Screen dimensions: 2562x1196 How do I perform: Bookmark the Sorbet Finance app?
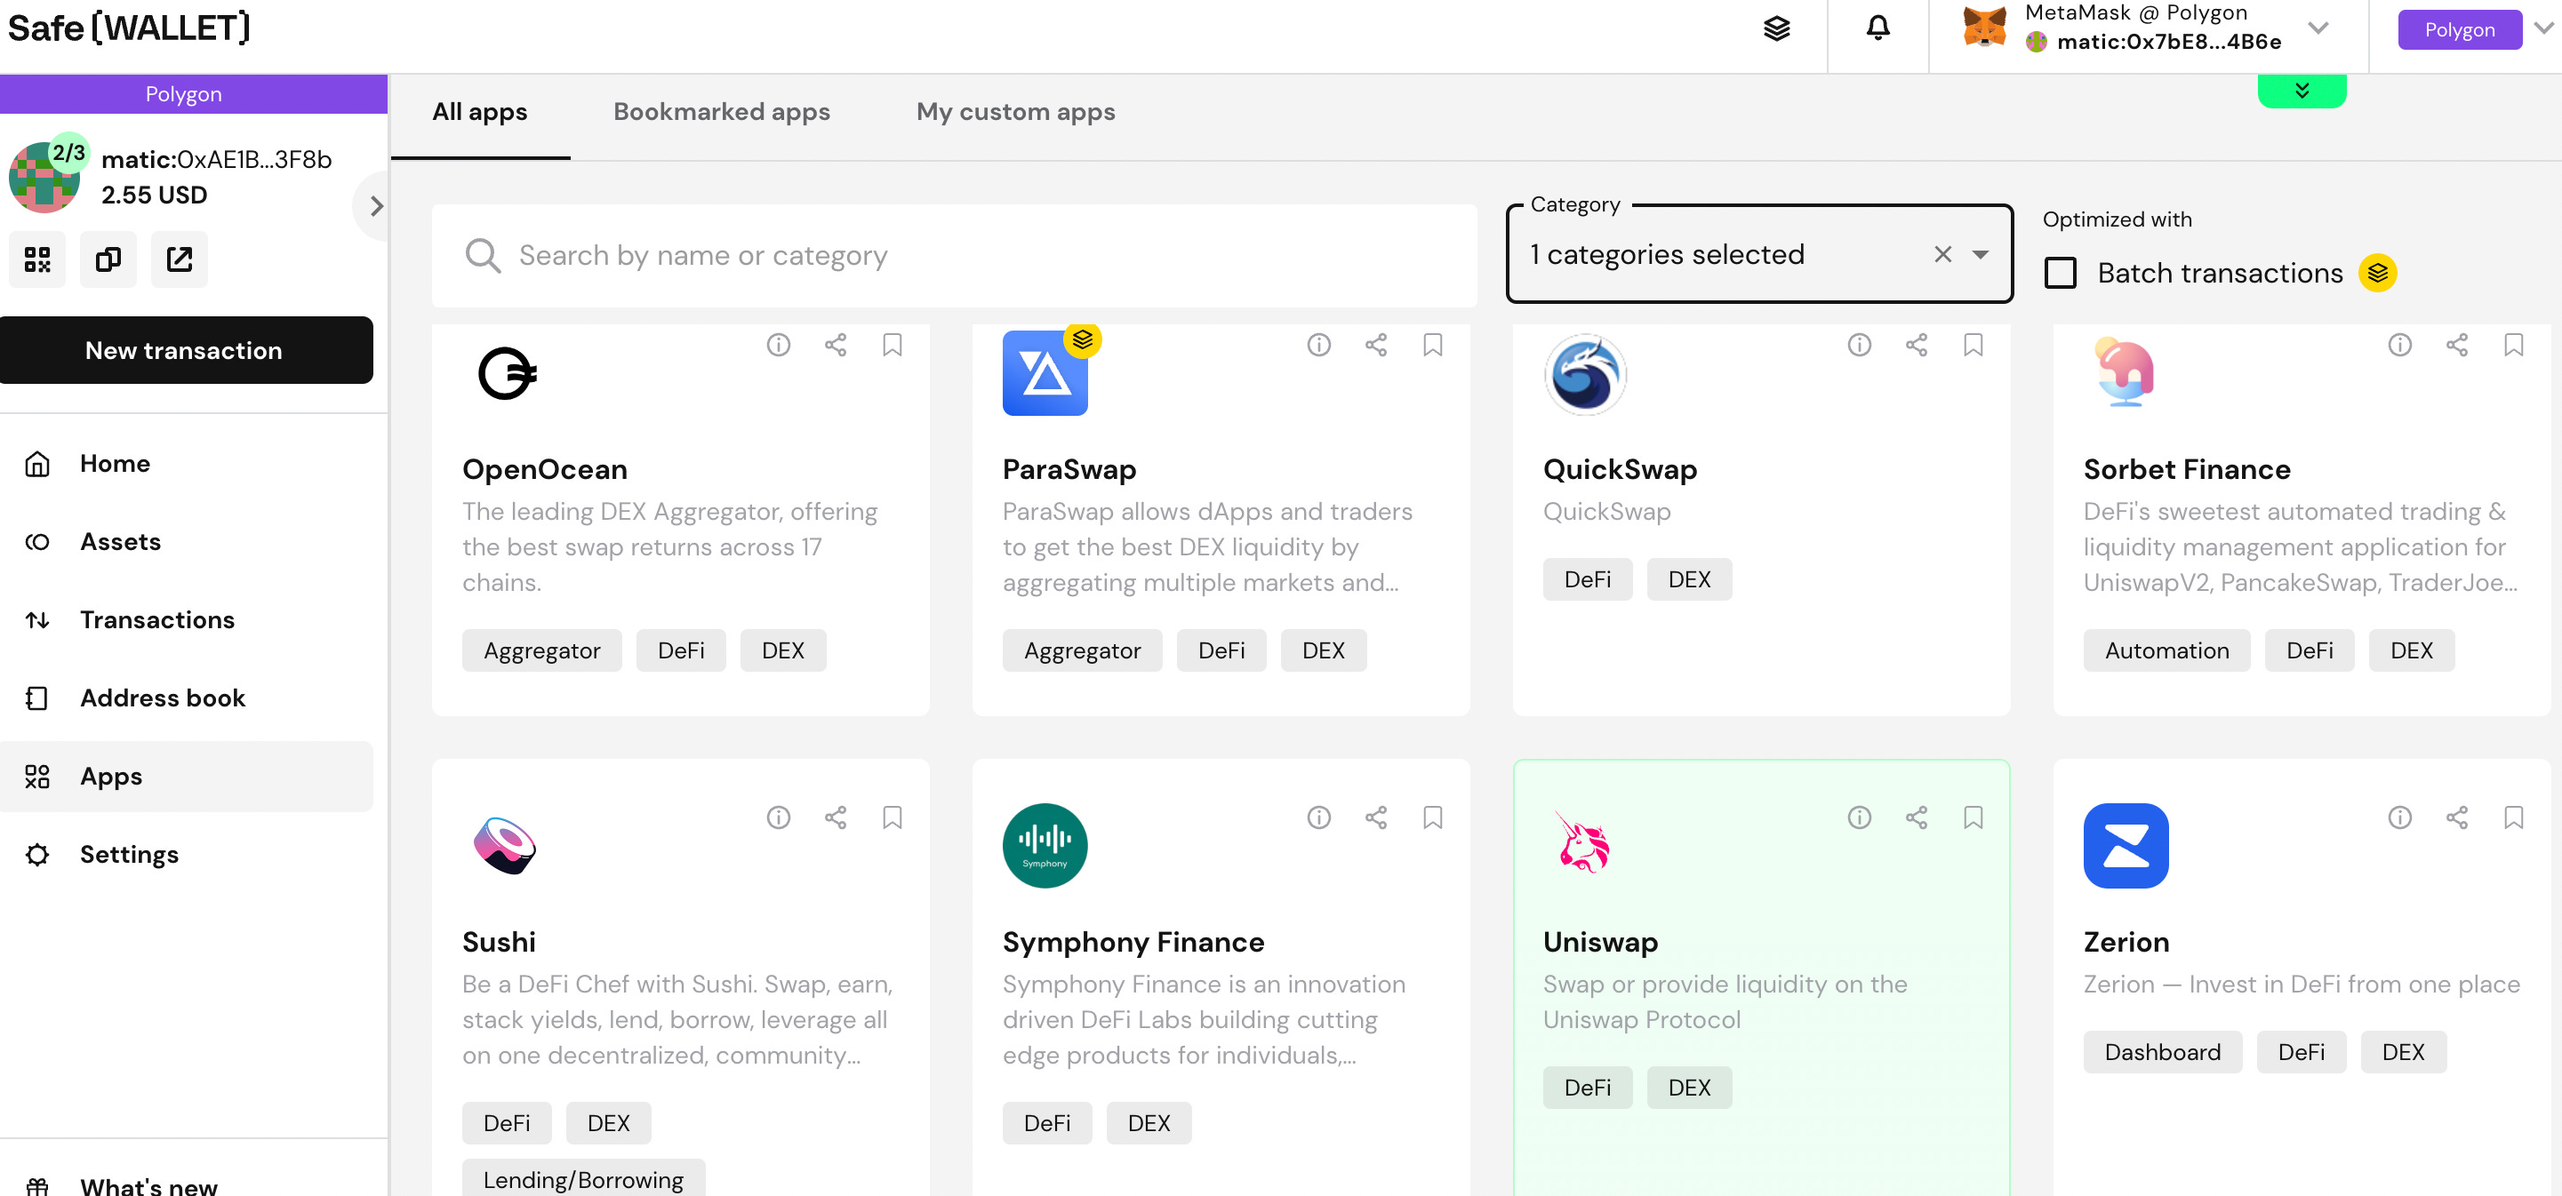pyautogui.click(x=2513, y=345)
